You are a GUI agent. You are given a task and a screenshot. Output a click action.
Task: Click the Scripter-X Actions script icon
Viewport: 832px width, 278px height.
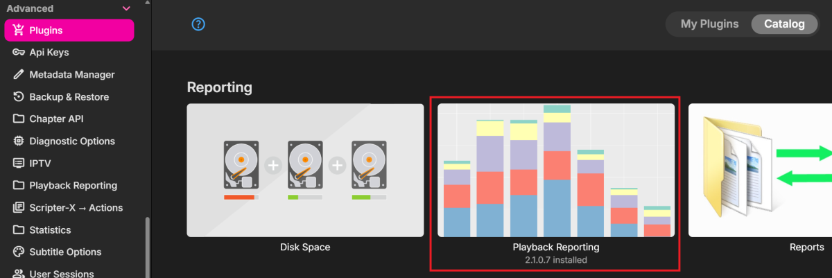19,208
